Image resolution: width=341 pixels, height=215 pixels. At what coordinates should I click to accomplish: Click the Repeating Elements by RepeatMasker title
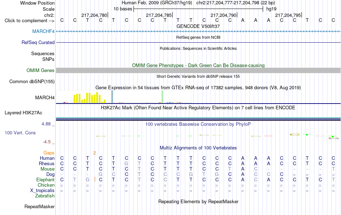[198, 201]
